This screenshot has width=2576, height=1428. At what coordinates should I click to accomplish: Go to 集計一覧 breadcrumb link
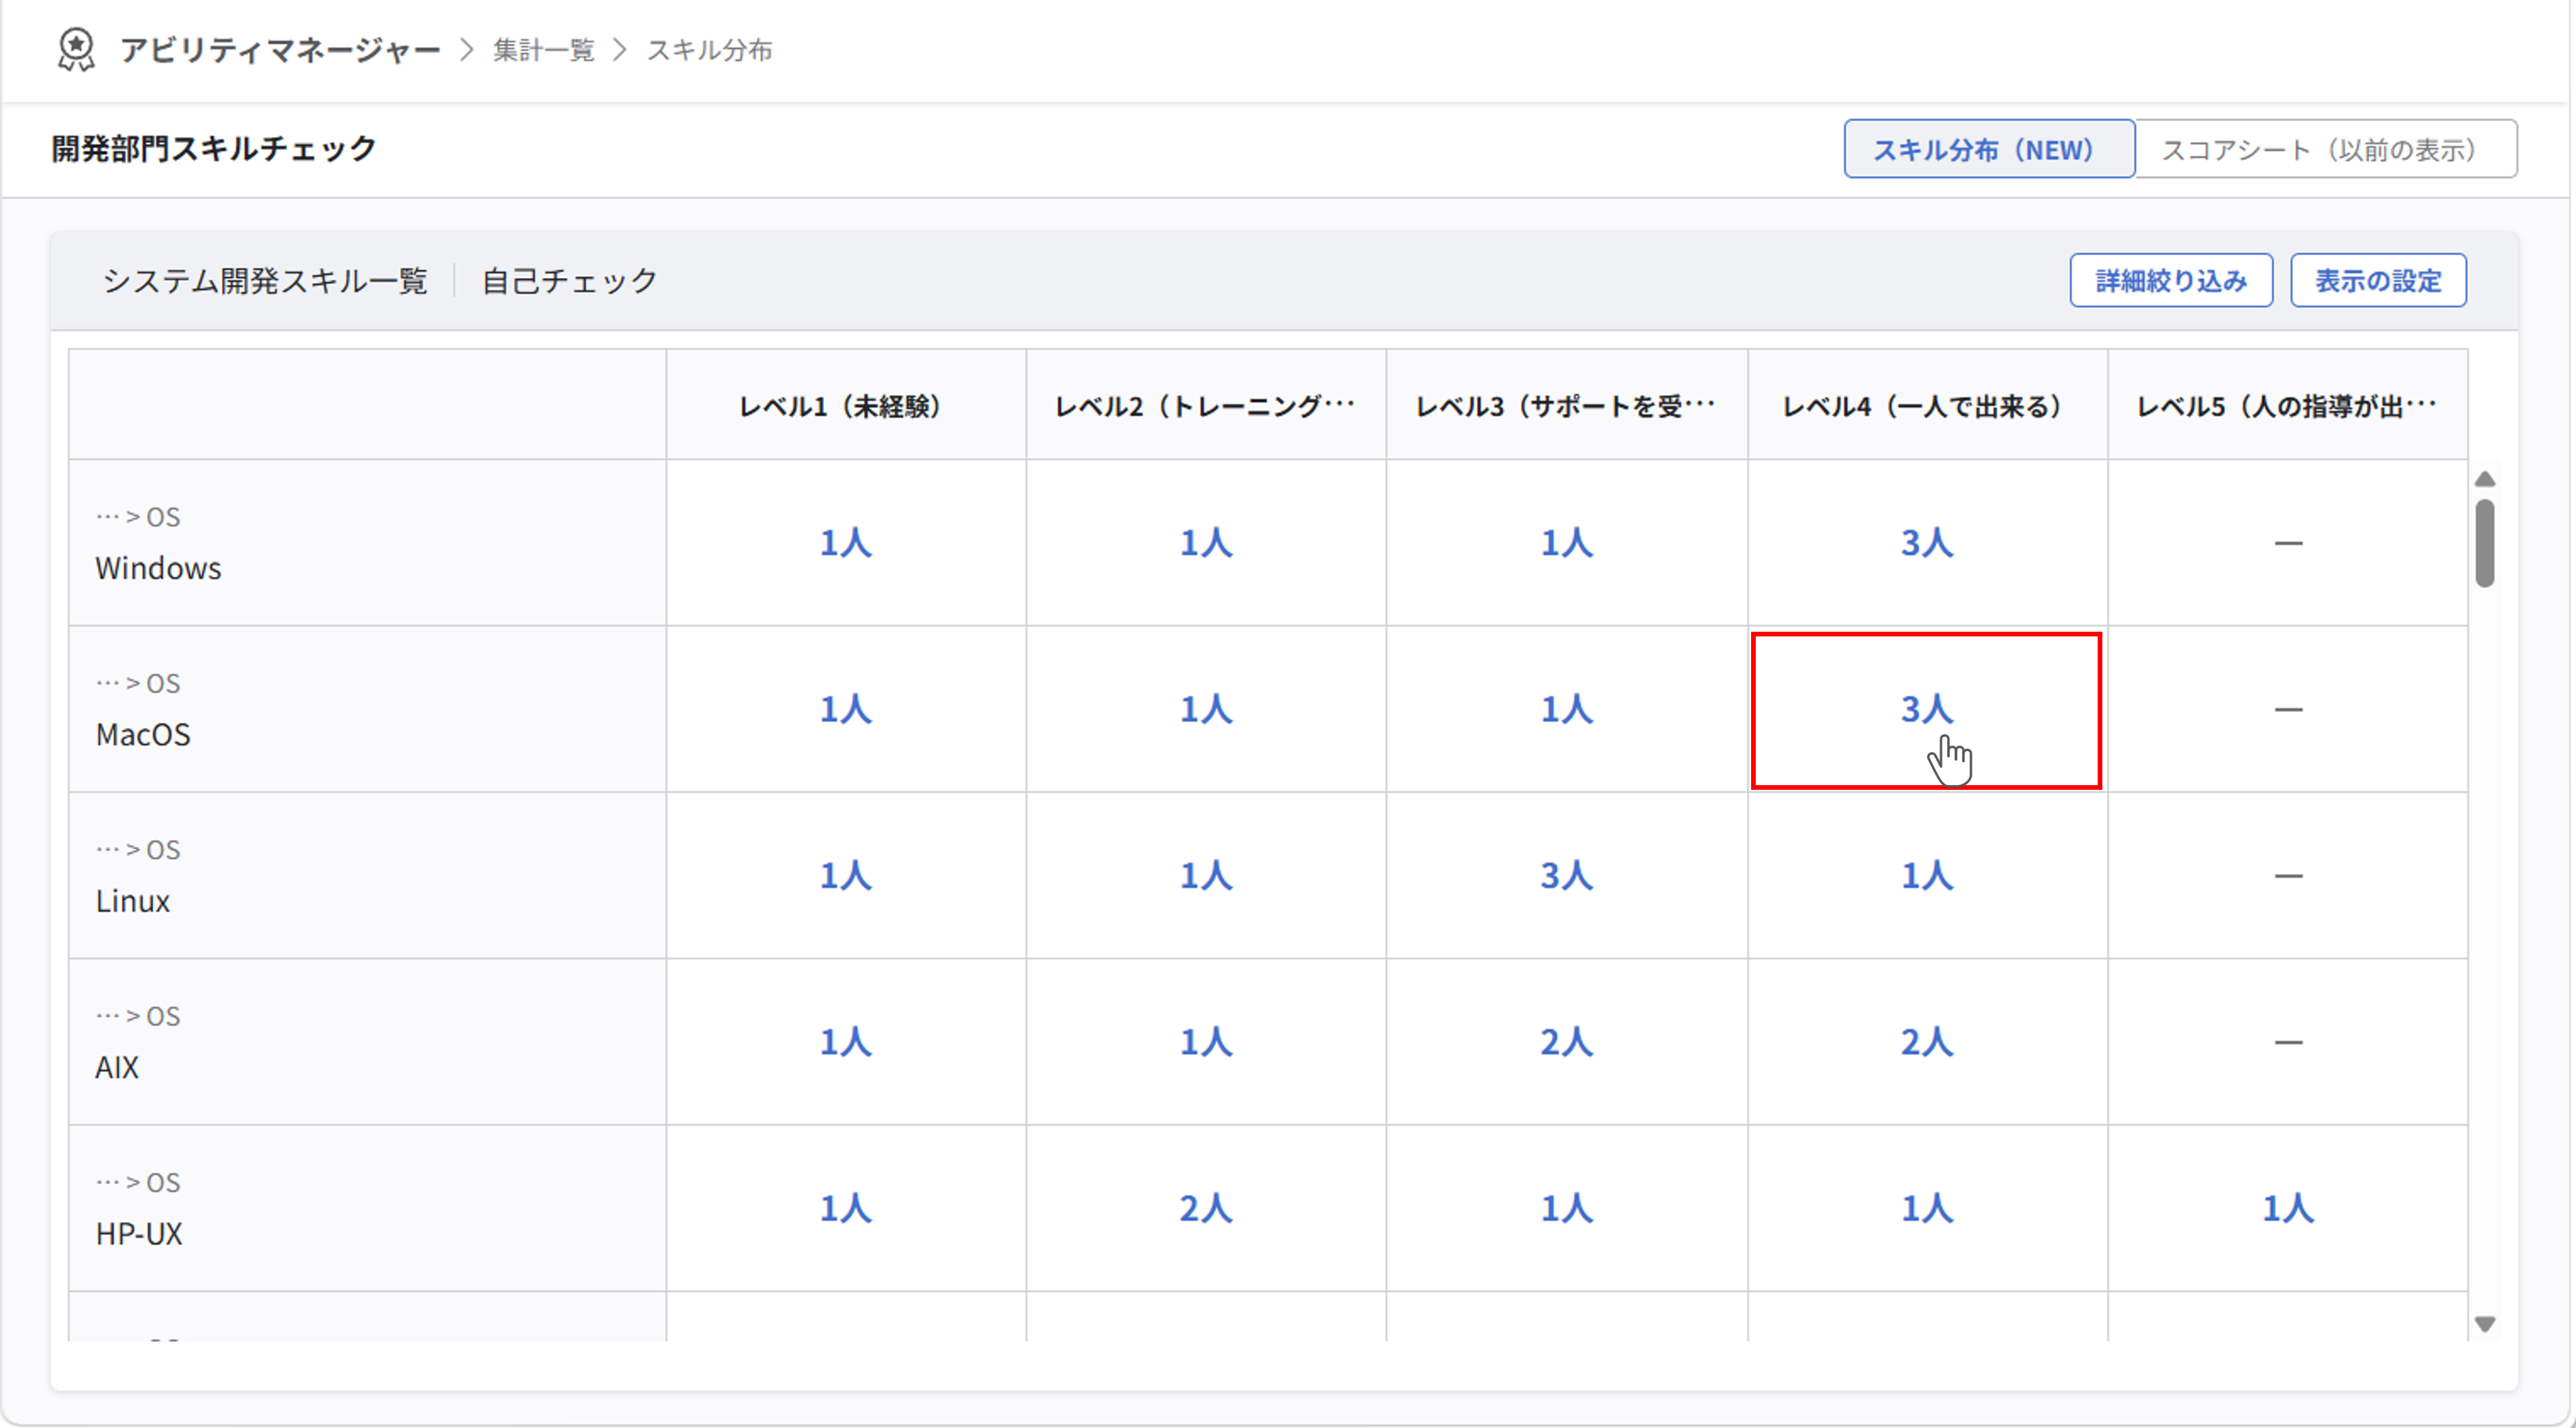tap(543, 50)
